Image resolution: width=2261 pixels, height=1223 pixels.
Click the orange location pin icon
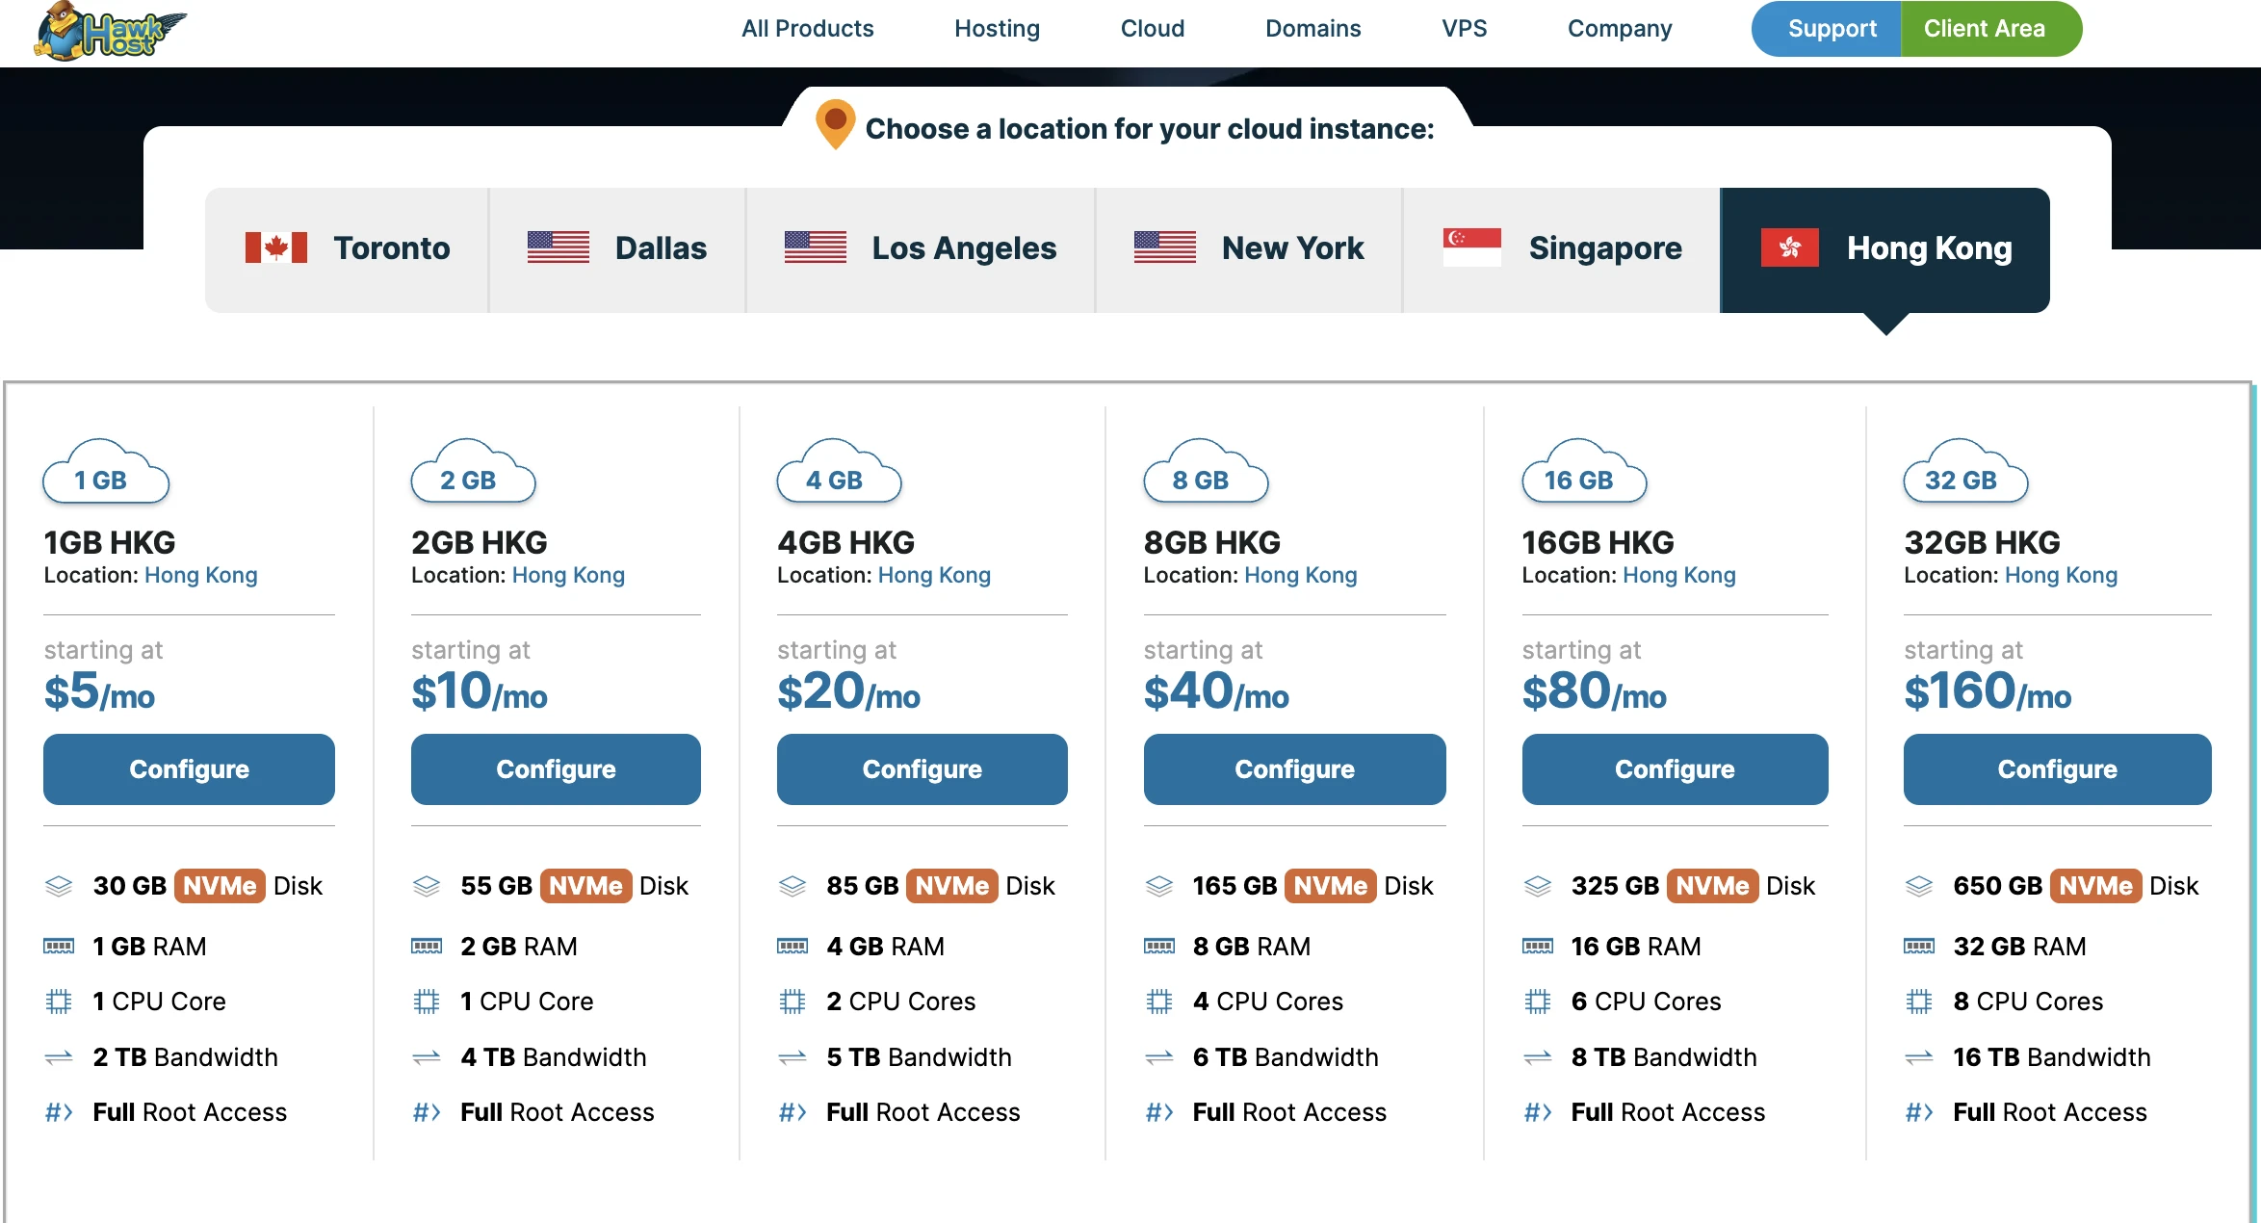(835, 124)
